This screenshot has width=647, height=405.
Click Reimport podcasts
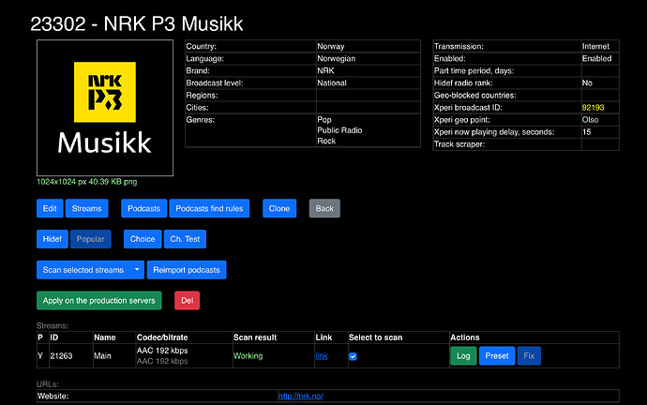[x=186, y=270]
